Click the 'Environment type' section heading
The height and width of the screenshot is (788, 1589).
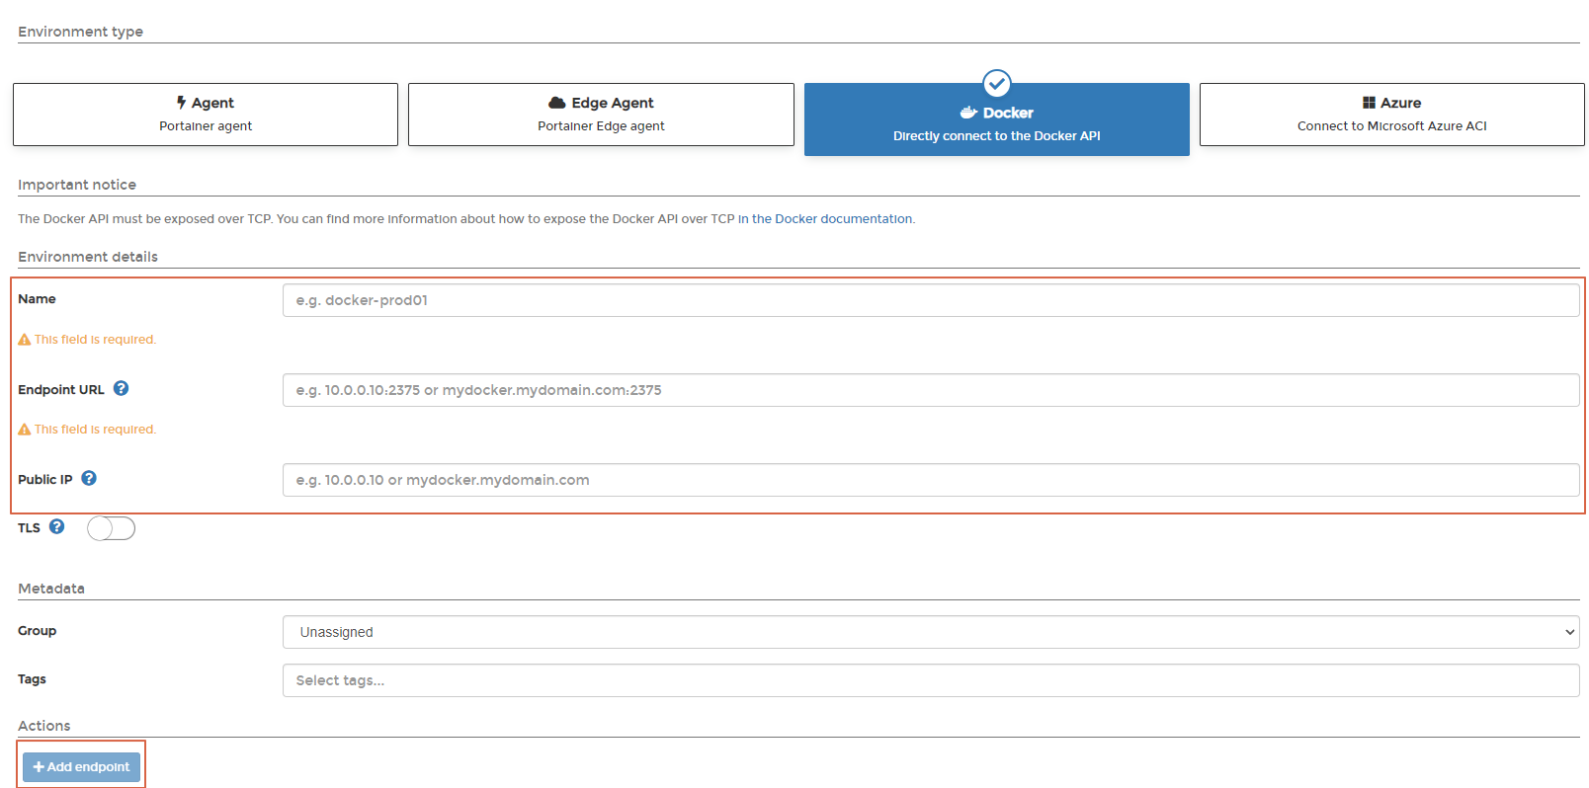[80, 32]
